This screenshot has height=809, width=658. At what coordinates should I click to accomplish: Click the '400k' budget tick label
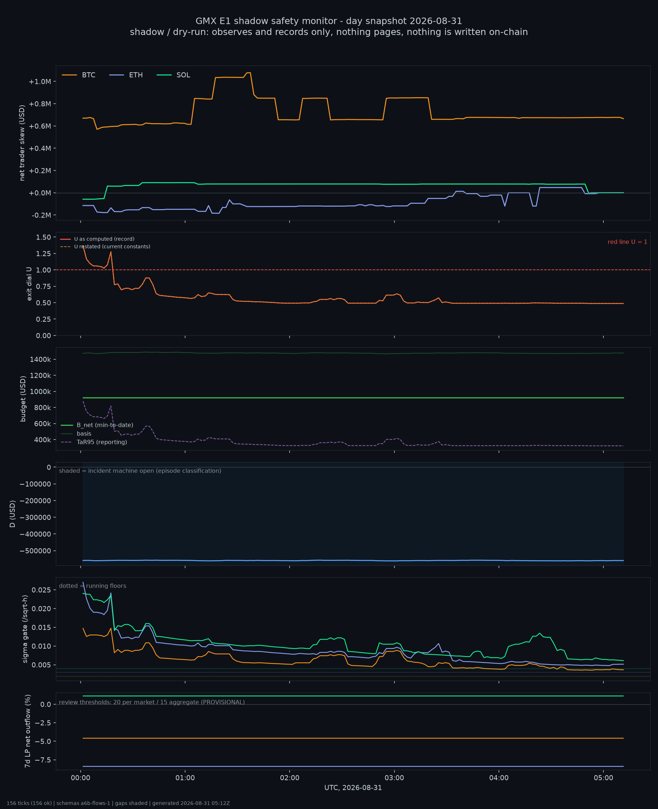point(42,440)
